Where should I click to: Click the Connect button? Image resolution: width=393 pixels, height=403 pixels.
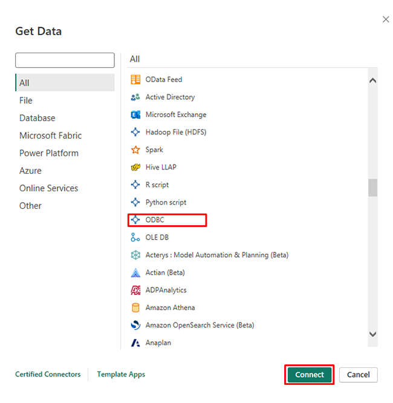coord(310,375)
